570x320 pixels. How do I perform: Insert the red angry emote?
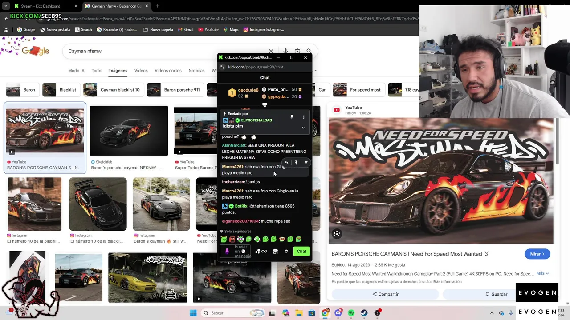tap(232, 239)
